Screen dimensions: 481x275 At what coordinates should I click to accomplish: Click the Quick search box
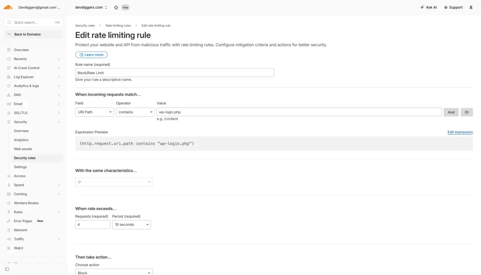[x=33, y=22]
